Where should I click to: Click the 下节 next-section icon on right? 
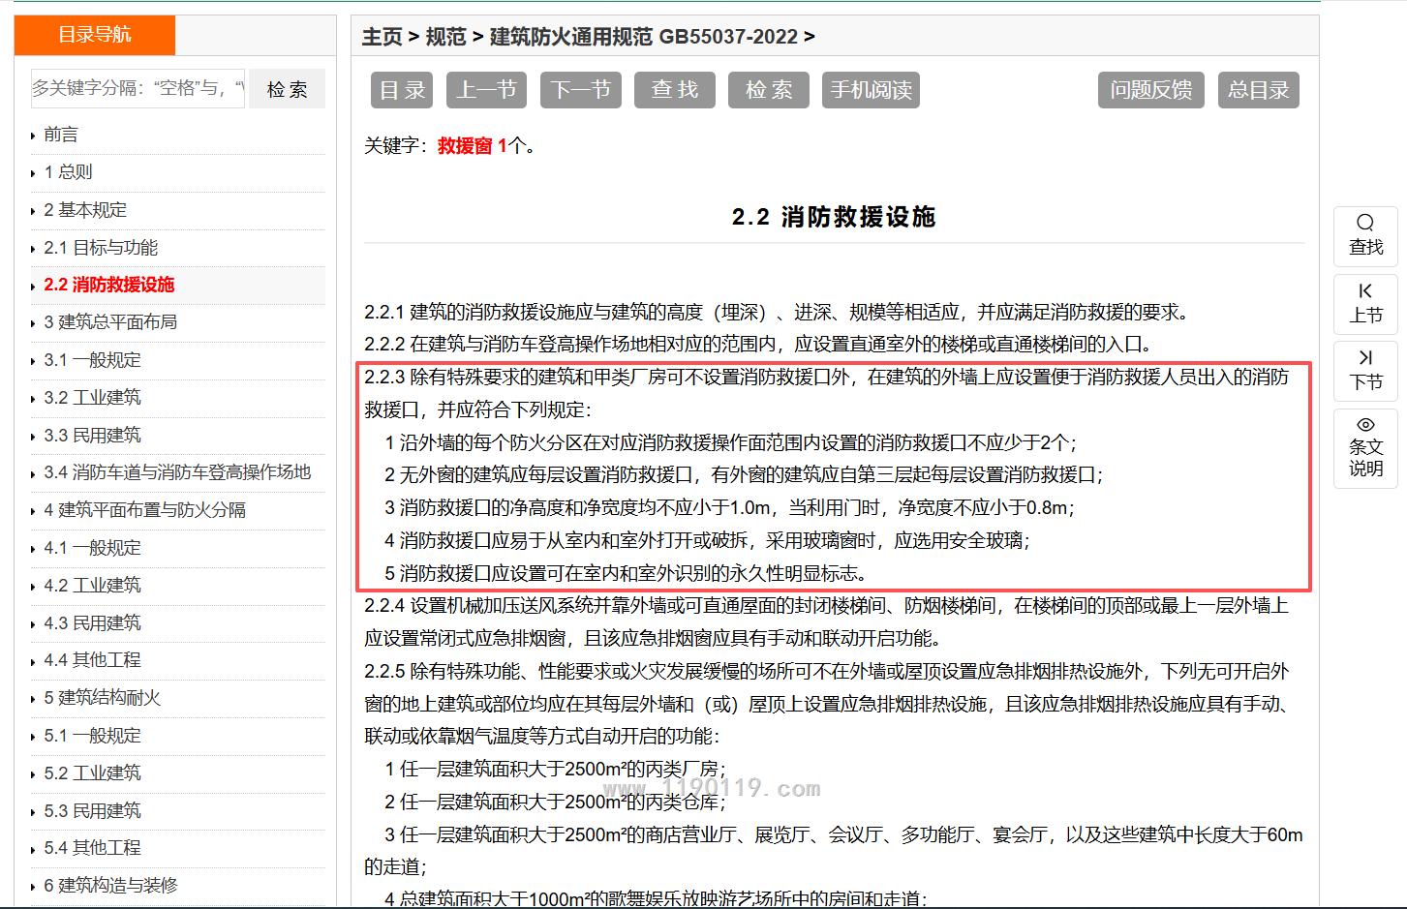1365,358
